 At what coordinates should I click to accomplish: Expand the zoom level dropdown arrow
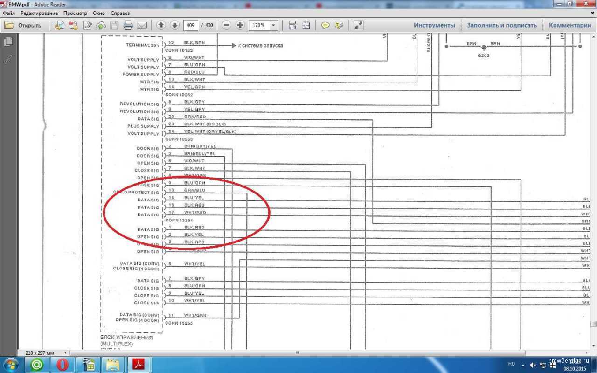pyautogui.click(x=274, y=25)
